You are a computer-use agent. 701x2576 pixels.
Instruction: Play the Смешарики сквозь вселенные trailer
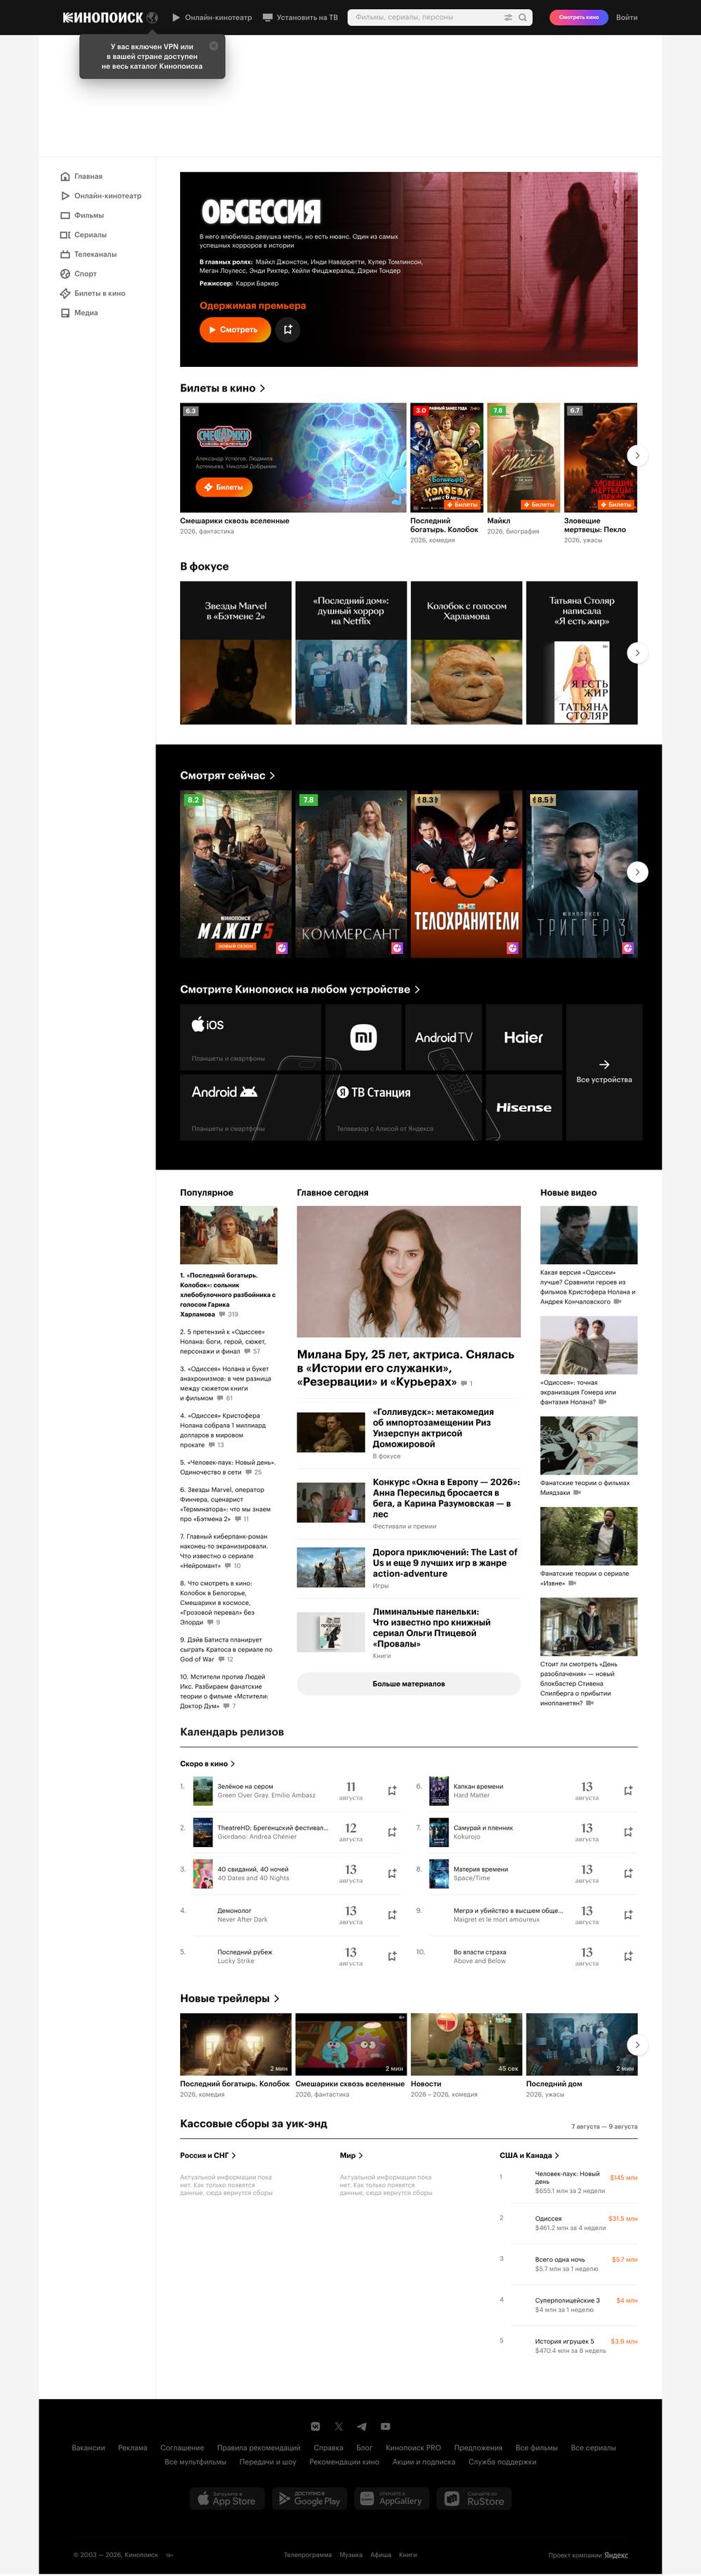350,2044
